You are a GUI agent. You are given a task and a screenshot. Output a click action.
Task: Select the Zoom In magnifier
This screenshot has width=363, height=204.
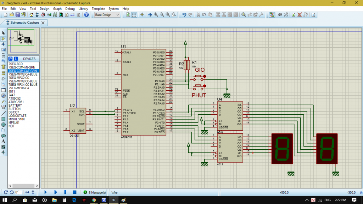(156, 15)
